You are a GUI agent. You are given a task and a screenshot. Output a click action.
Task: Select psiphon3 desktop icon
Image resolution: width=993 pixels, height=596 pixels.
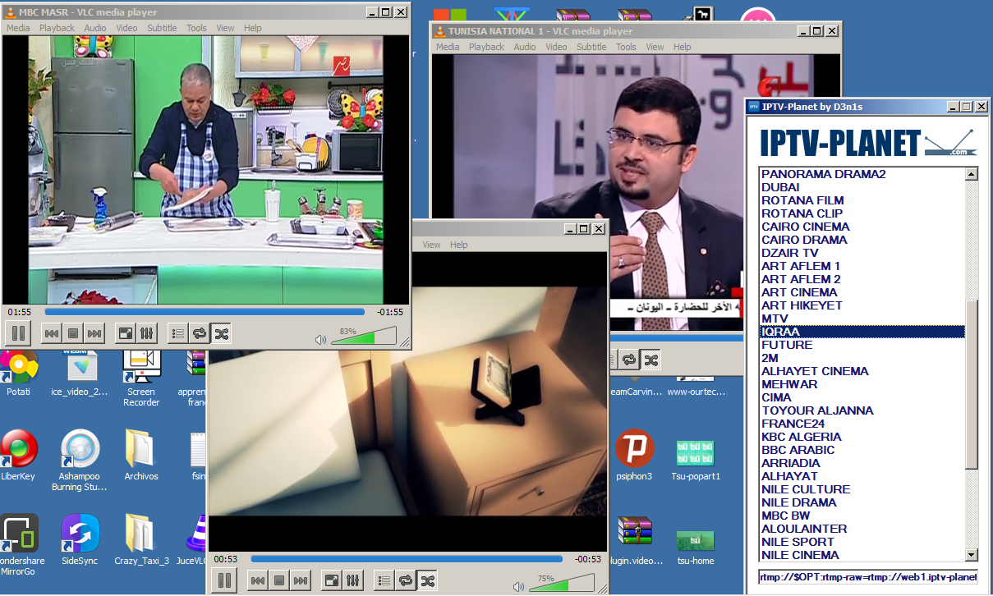[634, 456]
